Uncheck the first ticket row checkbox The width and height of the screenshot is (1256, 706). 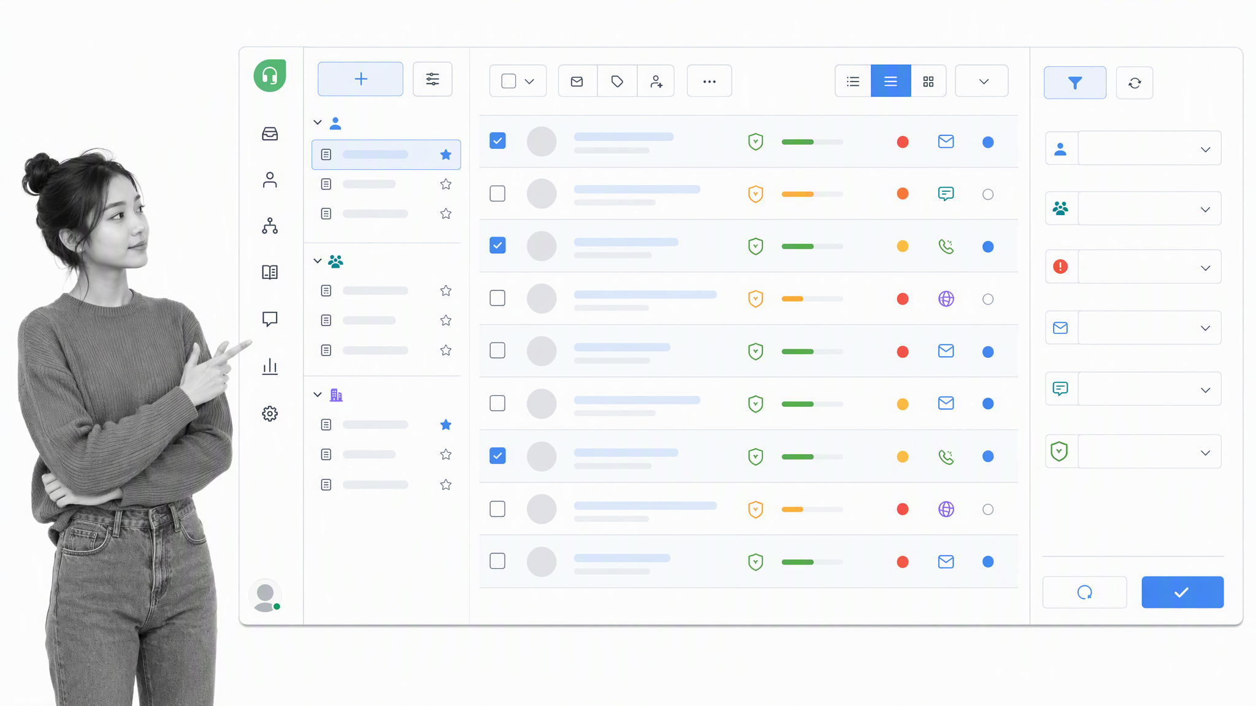(x=497, y=141)
